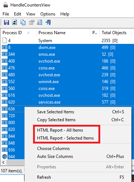Select the services.exe process row
This screenshot has height=182, width=134.
click(x=67, y=102)
